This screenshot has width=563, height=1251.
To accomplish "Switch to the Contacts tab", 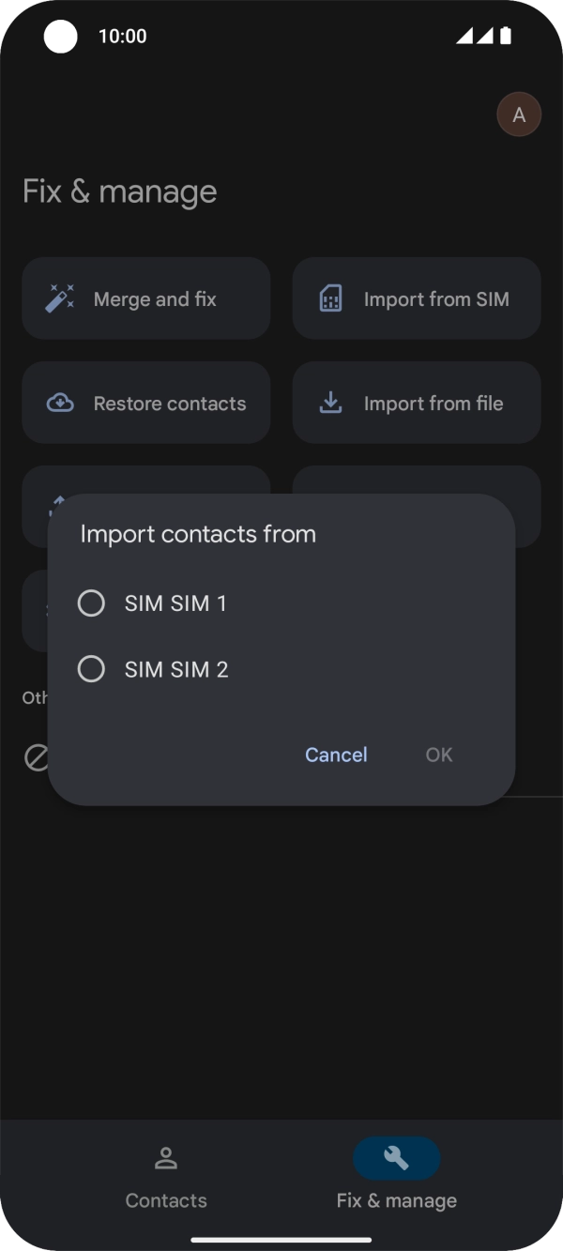I will coord(166,1178).
